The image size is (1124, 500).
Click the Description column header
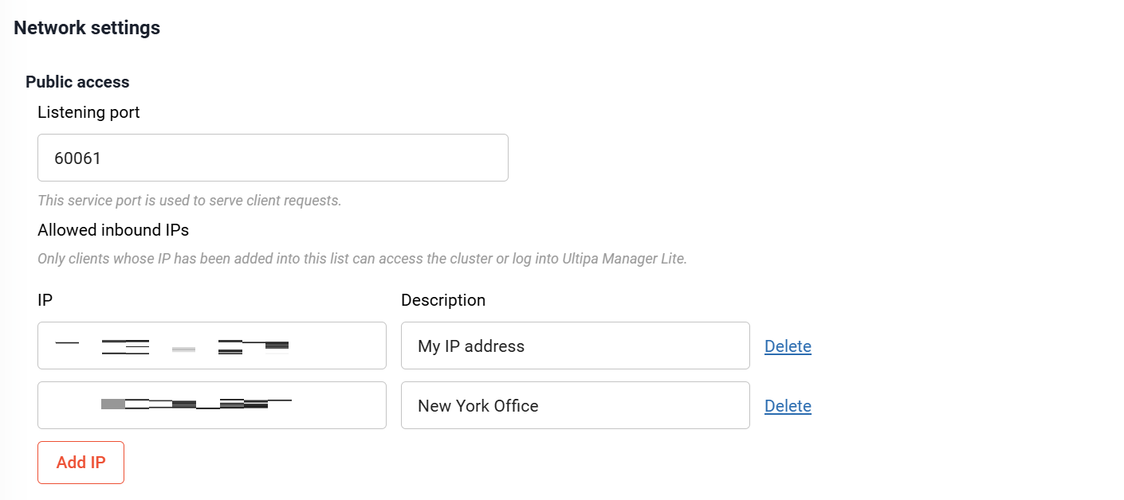[x=443, y=300]
